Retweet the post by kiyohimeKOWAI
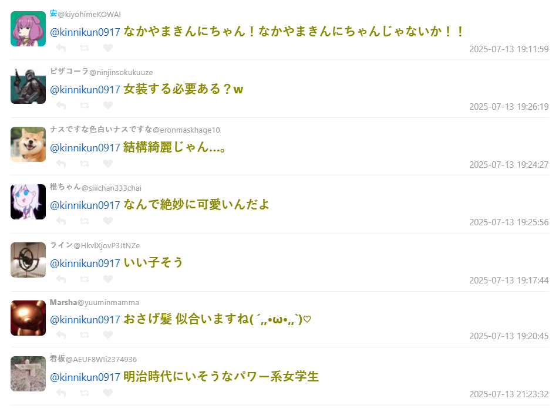The image size is (559, 409). pos(85,48)
